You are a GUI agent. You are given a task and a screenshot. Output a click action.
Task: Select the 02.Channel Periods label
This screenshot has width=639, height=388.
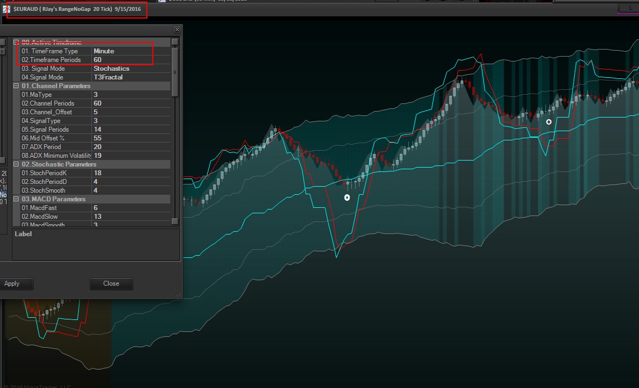coord(48,103)
